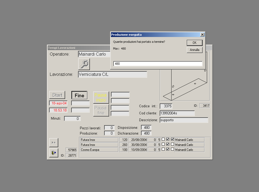Image resolution: width=259 pixels, height=192 pixels.
Task: Toggle third checkbox in Futura Inox 260 row
Action: click(x=172, y=144)
